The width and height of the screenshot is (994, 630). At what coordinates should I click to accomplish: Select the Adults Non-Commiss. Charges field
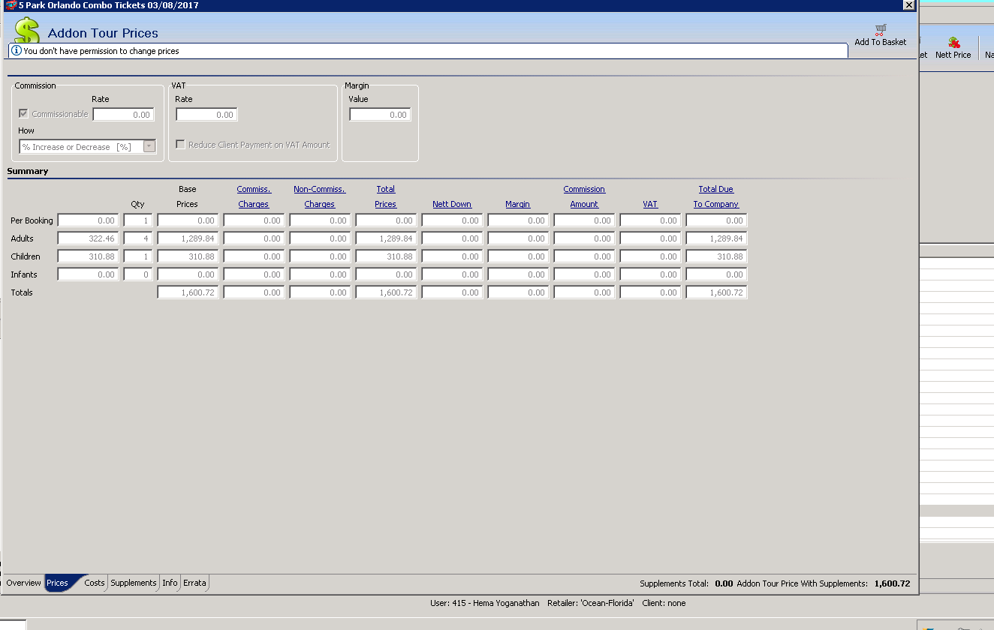point(320,238)
